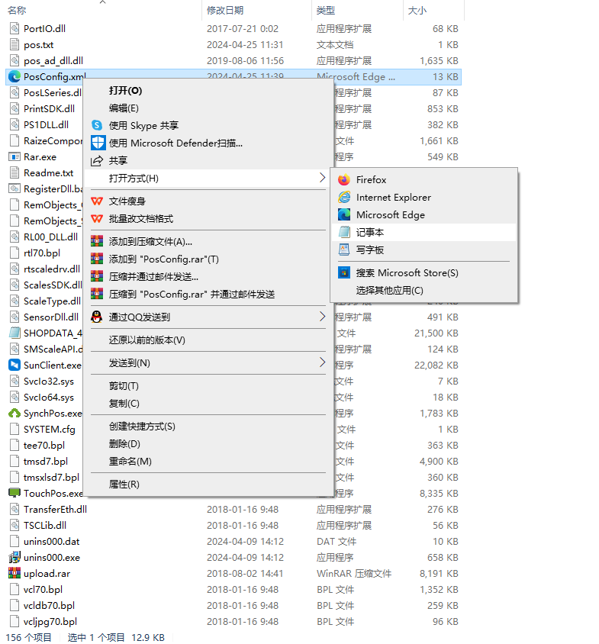The image size is (599, 644).
Task: Choose 编辑(E) from context menu
Action: tap(124, 108)
